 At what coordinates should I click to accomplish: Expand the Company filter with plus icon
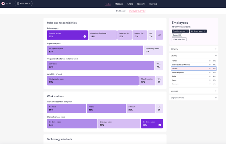[216, 49]
